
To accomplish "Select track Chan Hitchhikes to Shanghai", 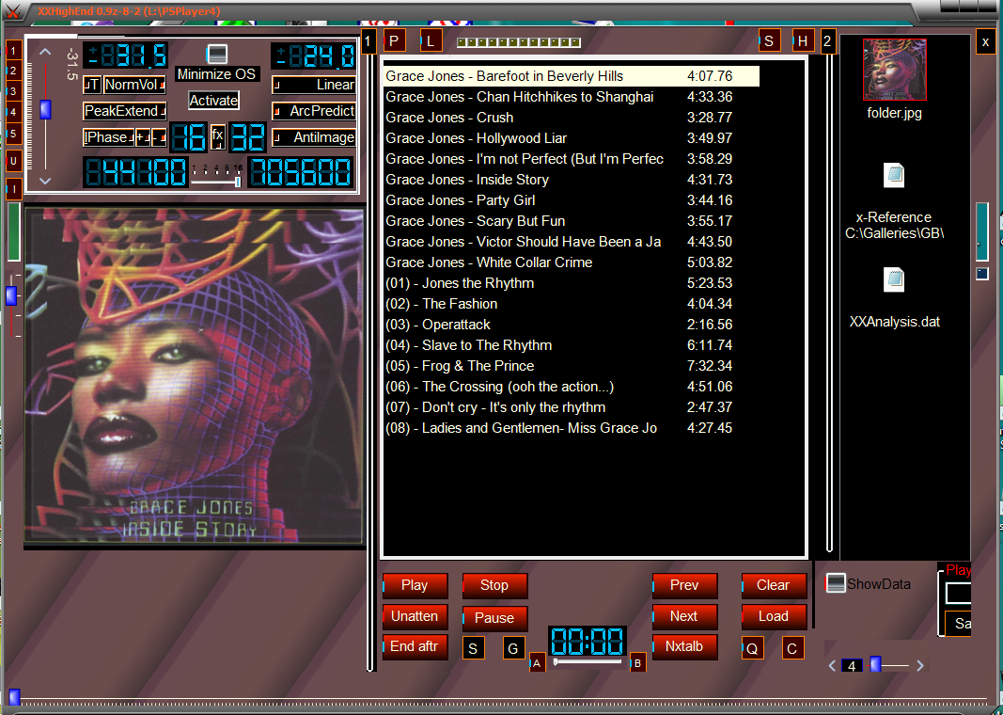I will (x=572, y=97).
